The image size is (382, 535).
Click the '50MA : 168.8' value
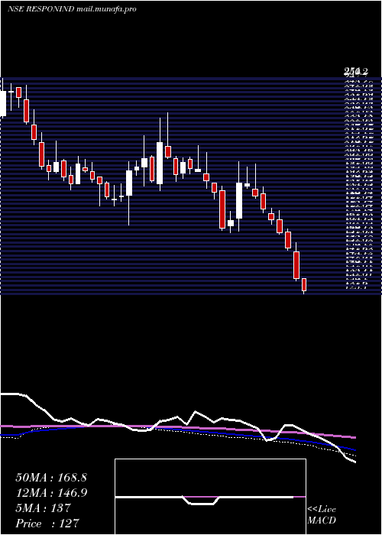[x=51, y=478]
